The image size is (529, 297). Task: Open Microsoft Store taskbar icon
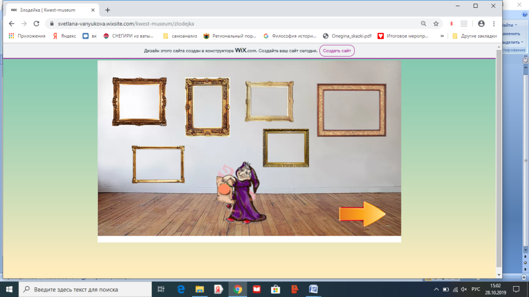click(275, 289)
